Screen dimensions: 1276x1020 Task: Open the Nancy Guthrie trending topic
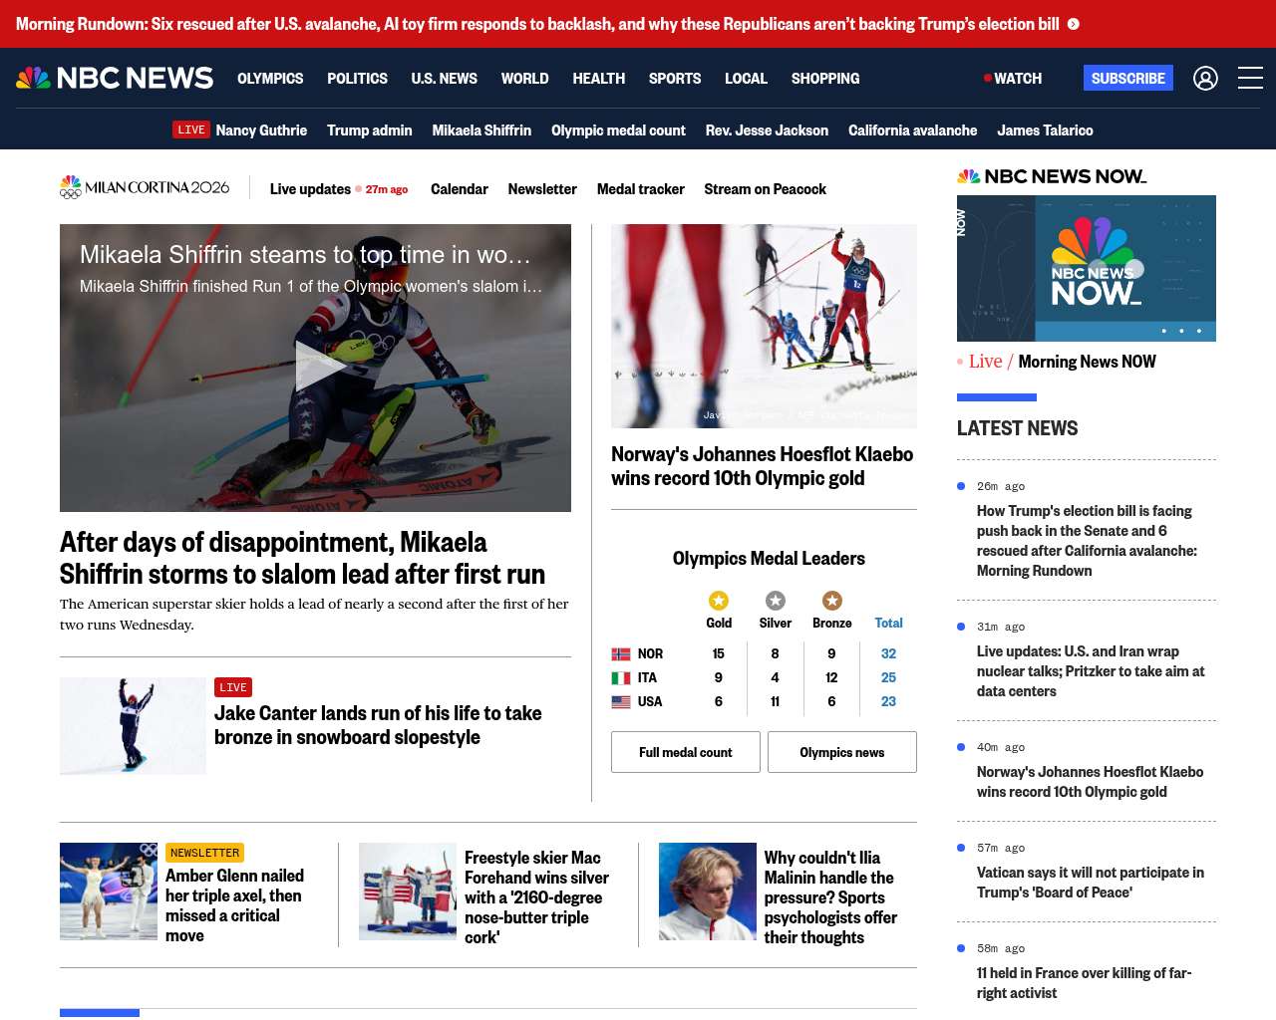pyautogui.click(x=261, y=130)
